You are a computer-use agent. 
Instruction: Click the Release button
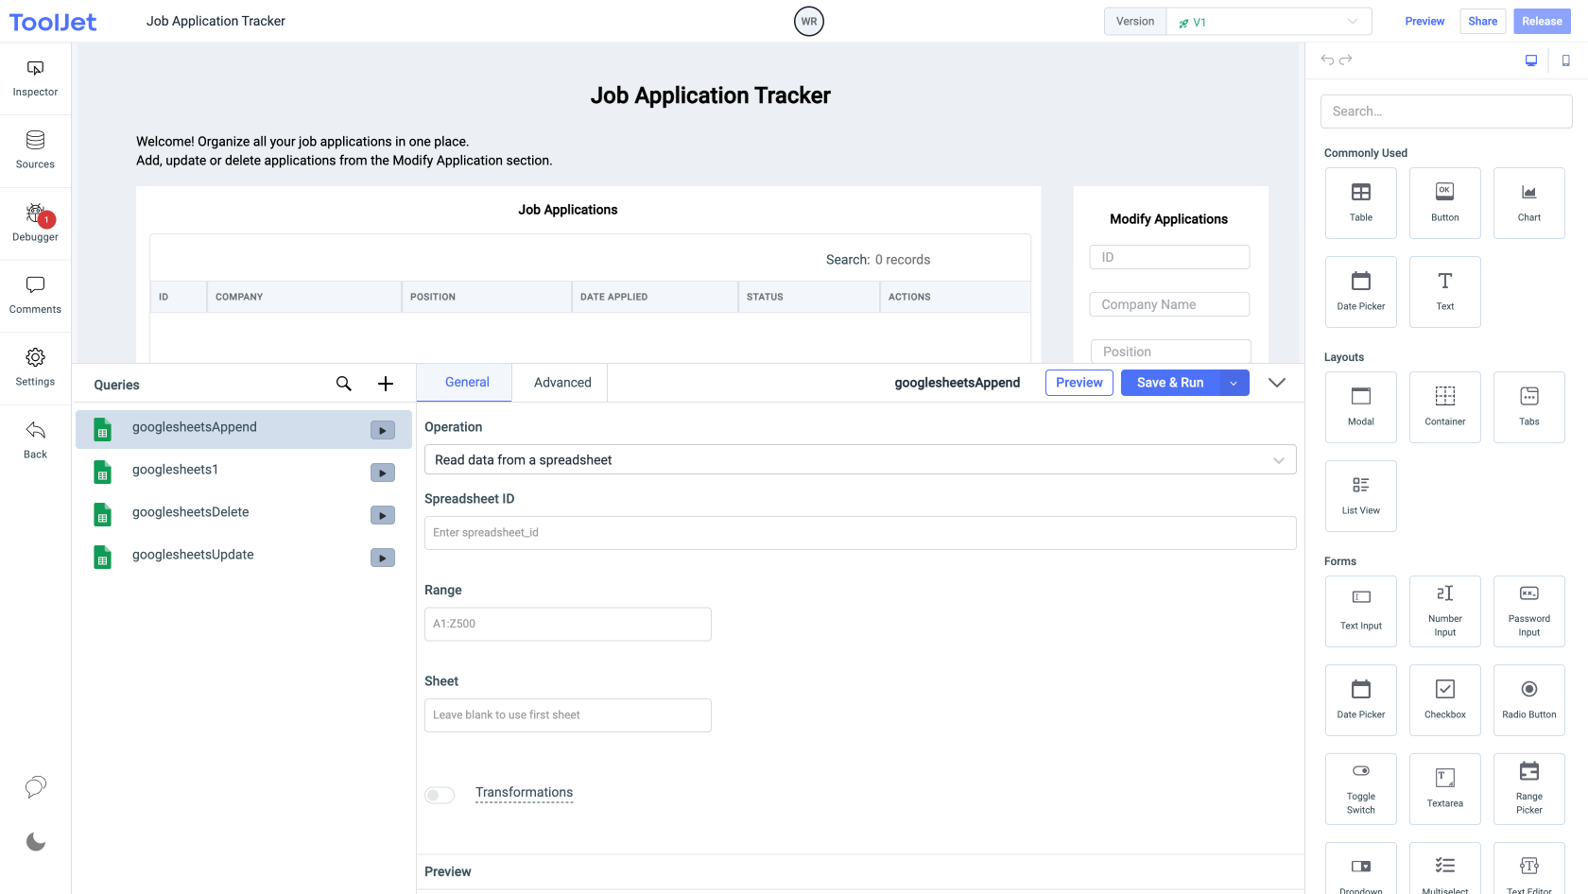click(1542, 22)
